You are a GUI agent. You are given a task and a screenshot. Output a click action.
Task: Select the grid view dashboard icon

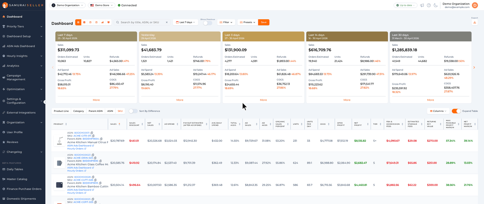78,22
